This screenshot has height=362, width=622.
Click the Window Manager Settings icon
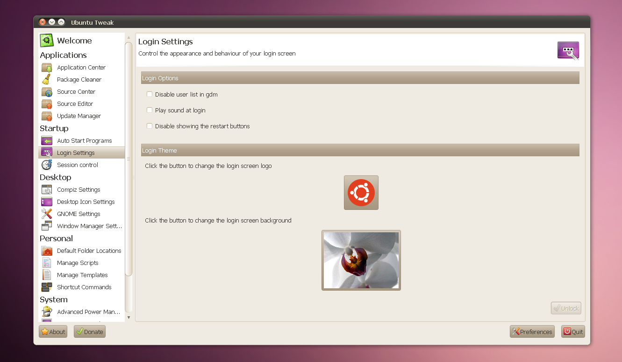click(x=47, y=226)
